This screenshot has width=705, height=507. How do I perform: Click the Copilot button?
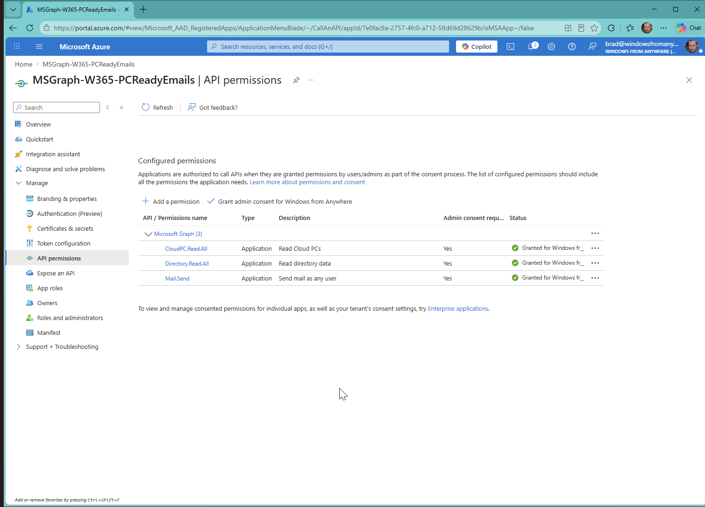click(x=477, y=47)
